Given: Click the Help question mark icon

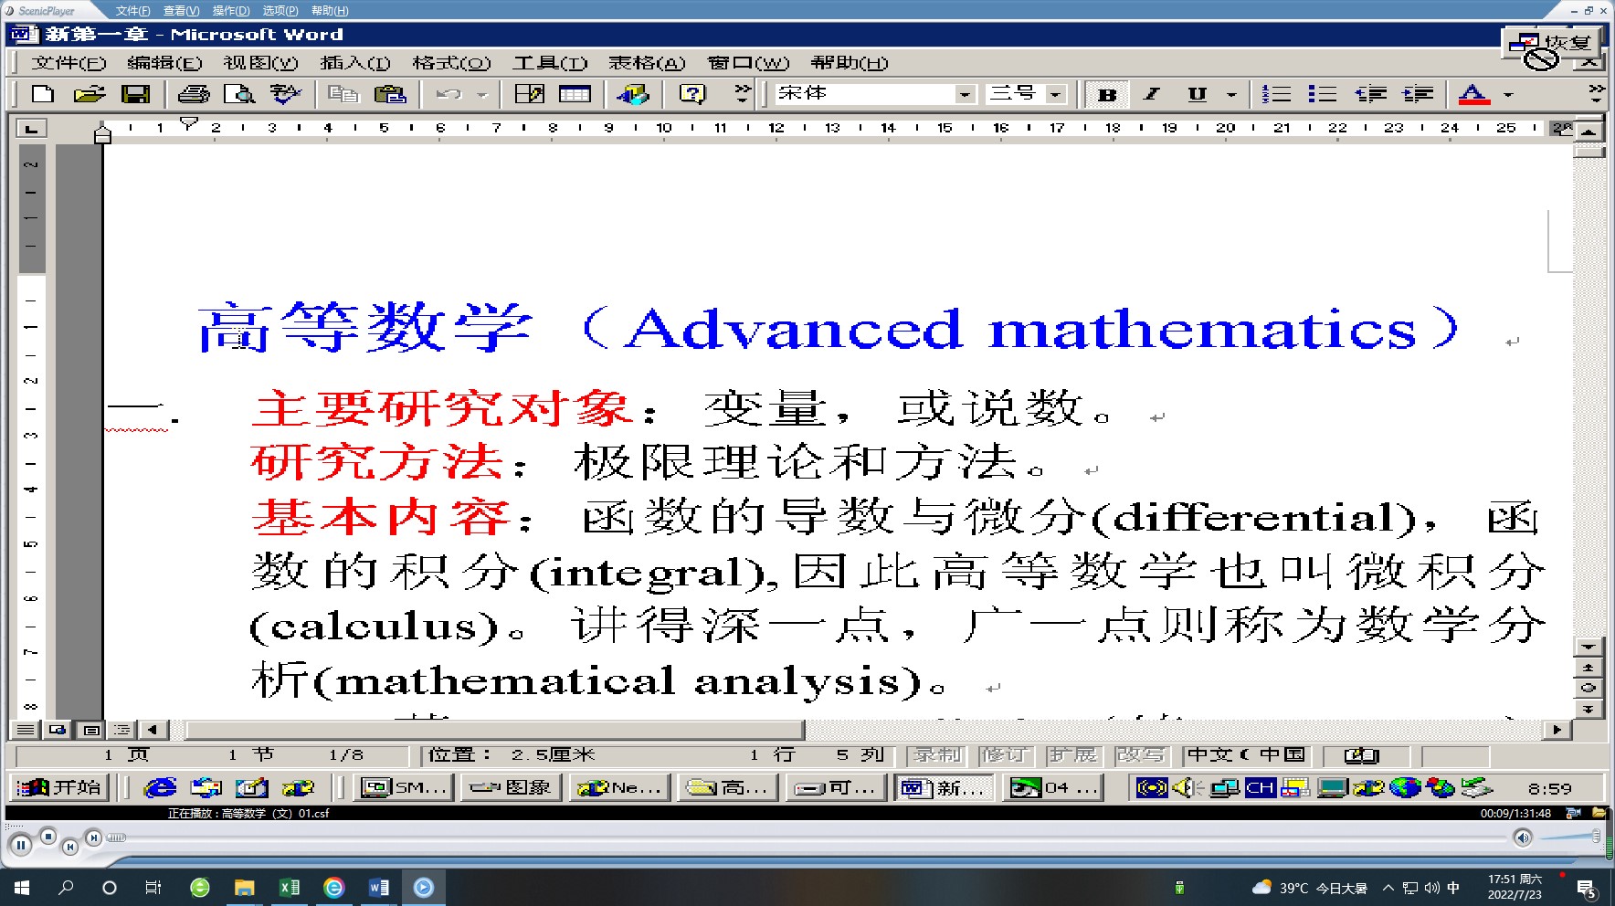Looking at the screenshot, I should pyautogui.click(x=692, y=94).
